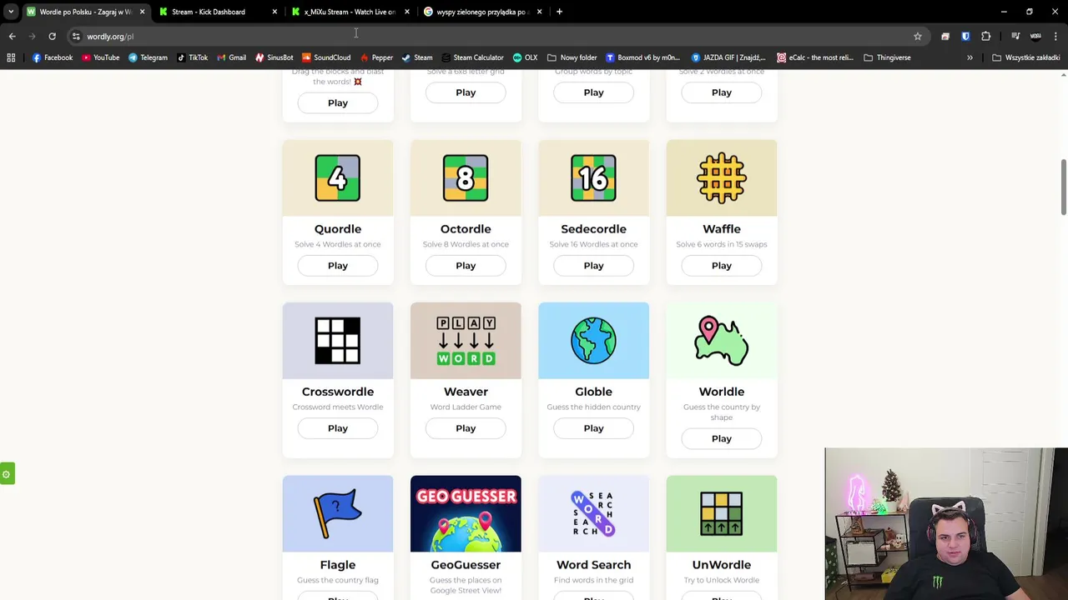
Task: Click the Quordle game icon
Action: [x=338, y=177]
